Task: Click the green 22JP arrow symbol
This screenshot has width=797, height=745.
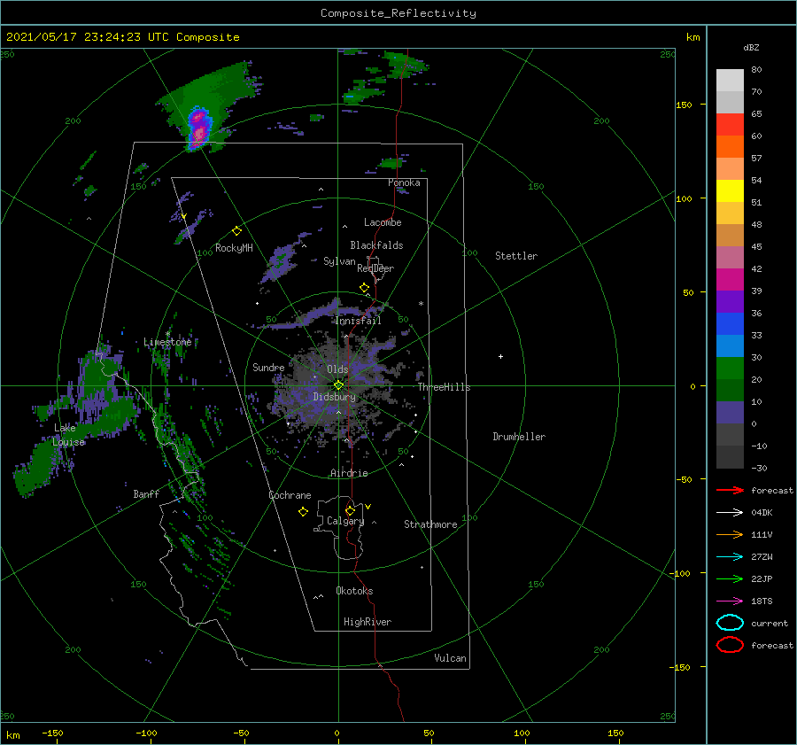Action: (x=730, y=578)
